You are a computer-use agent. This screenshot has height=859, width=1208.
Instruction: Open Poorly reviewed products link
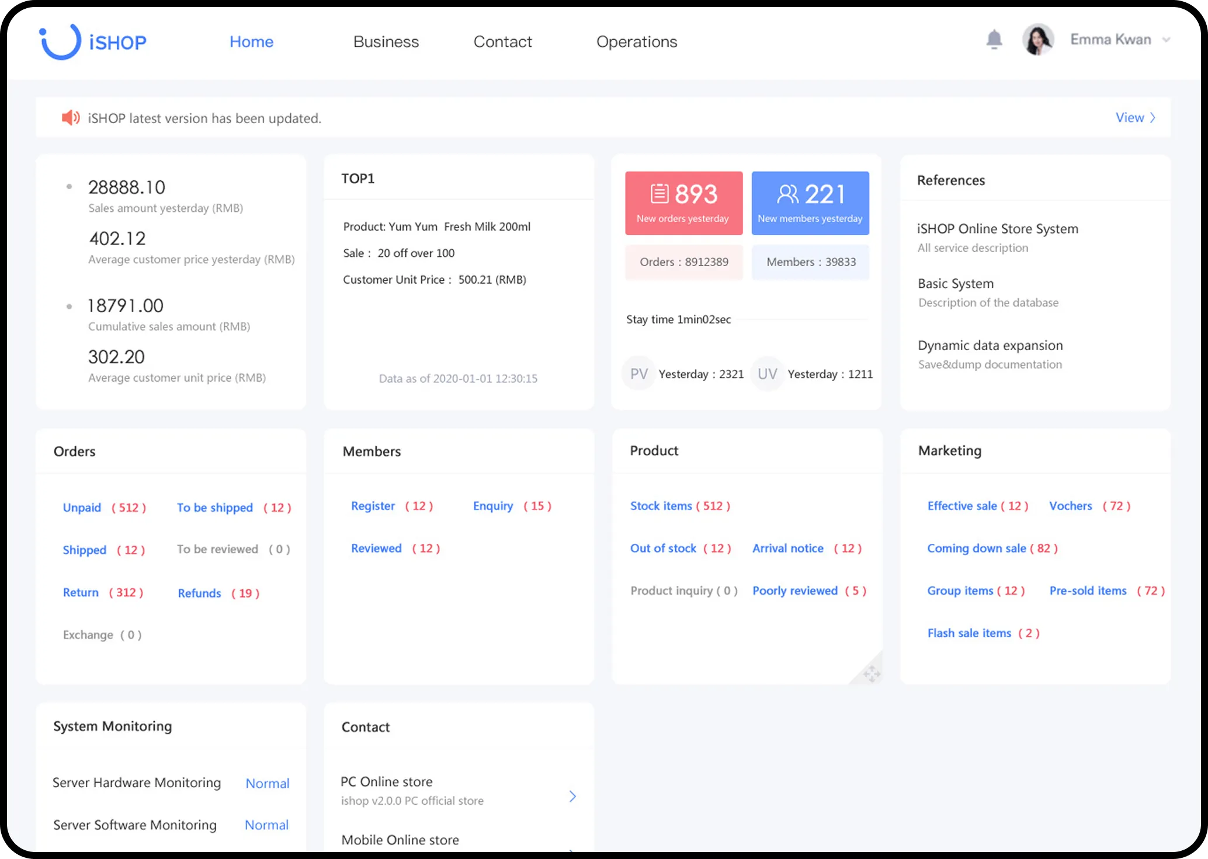[x=794, y=591]
